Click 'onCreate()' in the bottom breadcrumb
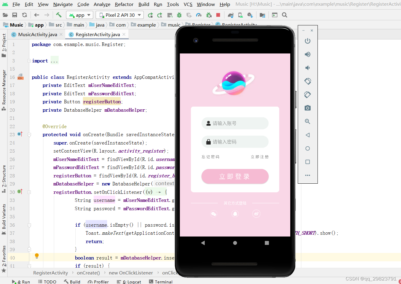 (88, 273)
